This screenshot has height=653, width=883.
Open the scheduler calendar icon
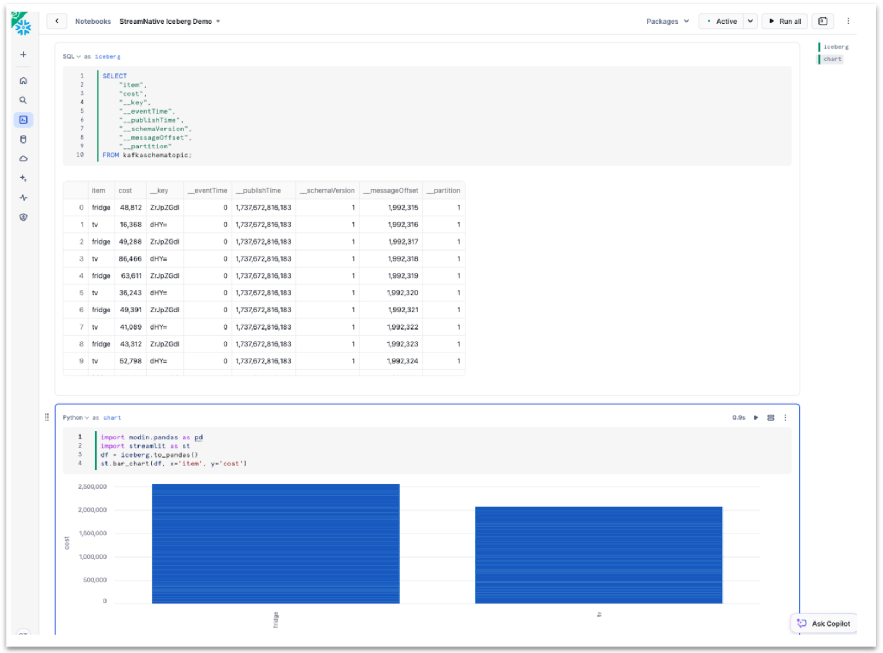[822, 21]
